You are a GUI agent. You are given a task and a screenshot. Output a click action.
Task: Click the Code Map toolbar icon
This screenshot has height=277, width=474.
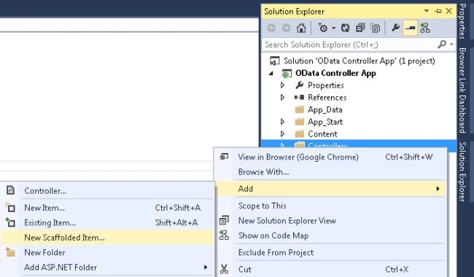425,28
